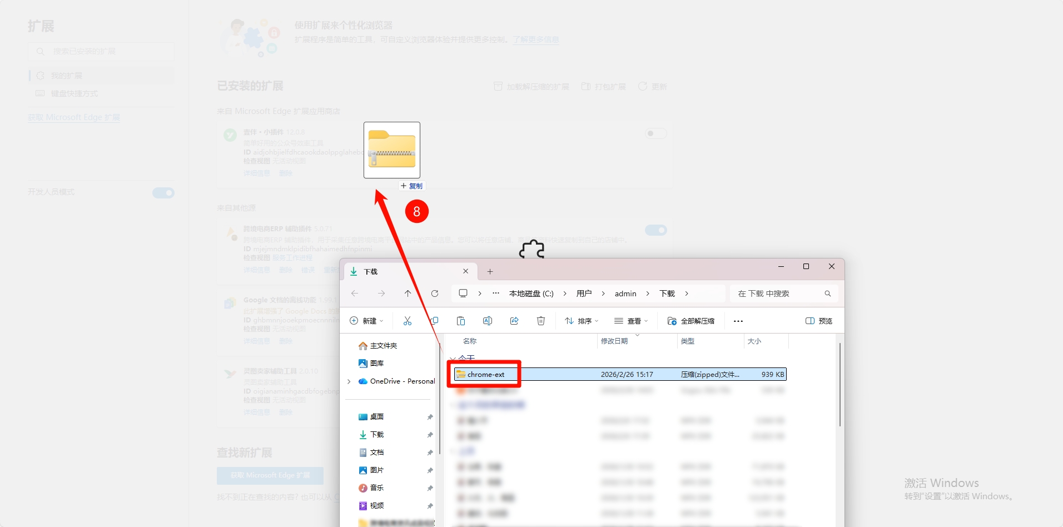Click the Rename icon in toolbar
Screen dimensions: 1063x527
coord(488,321)
